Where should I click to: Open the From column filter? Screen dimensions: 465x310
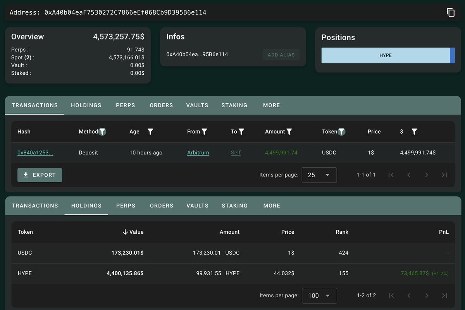point(204,132)
